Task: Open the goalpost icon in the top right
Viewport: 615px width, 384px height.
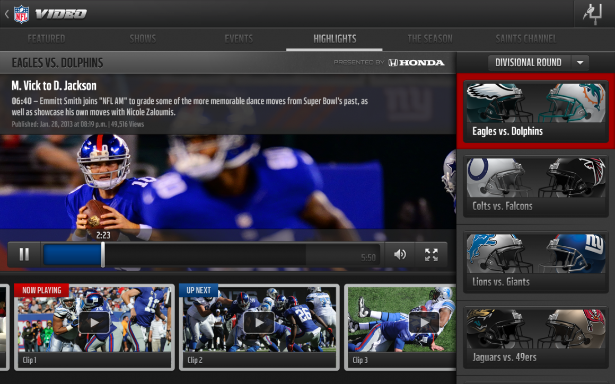Action: click(594, 13)
